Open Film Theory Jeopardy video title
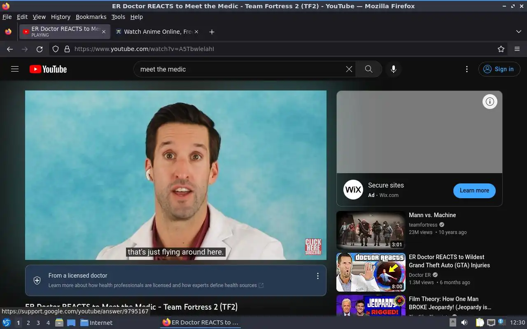Image resolution: width=527 pixels, height=329 pixels. point(450,303)
